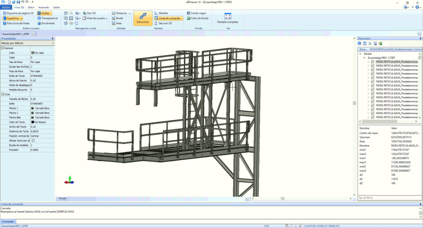The height and width of the screenshot is (228, 423).
Task: Set Fondo negro background
Action: (196, 13)
